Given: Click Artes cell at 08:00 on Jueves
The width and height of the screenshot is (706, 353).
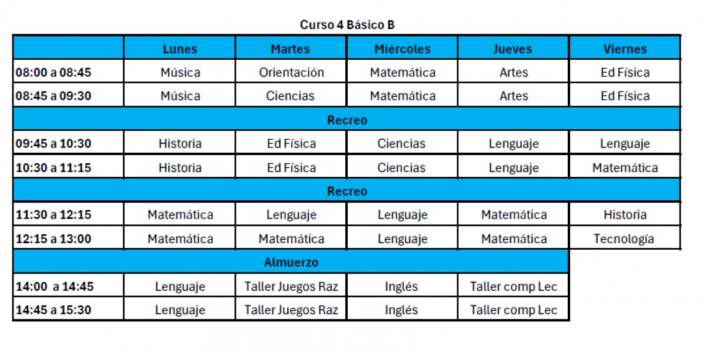Looking at the screenshot, I should pyautogui.click(x=514, y=72).
